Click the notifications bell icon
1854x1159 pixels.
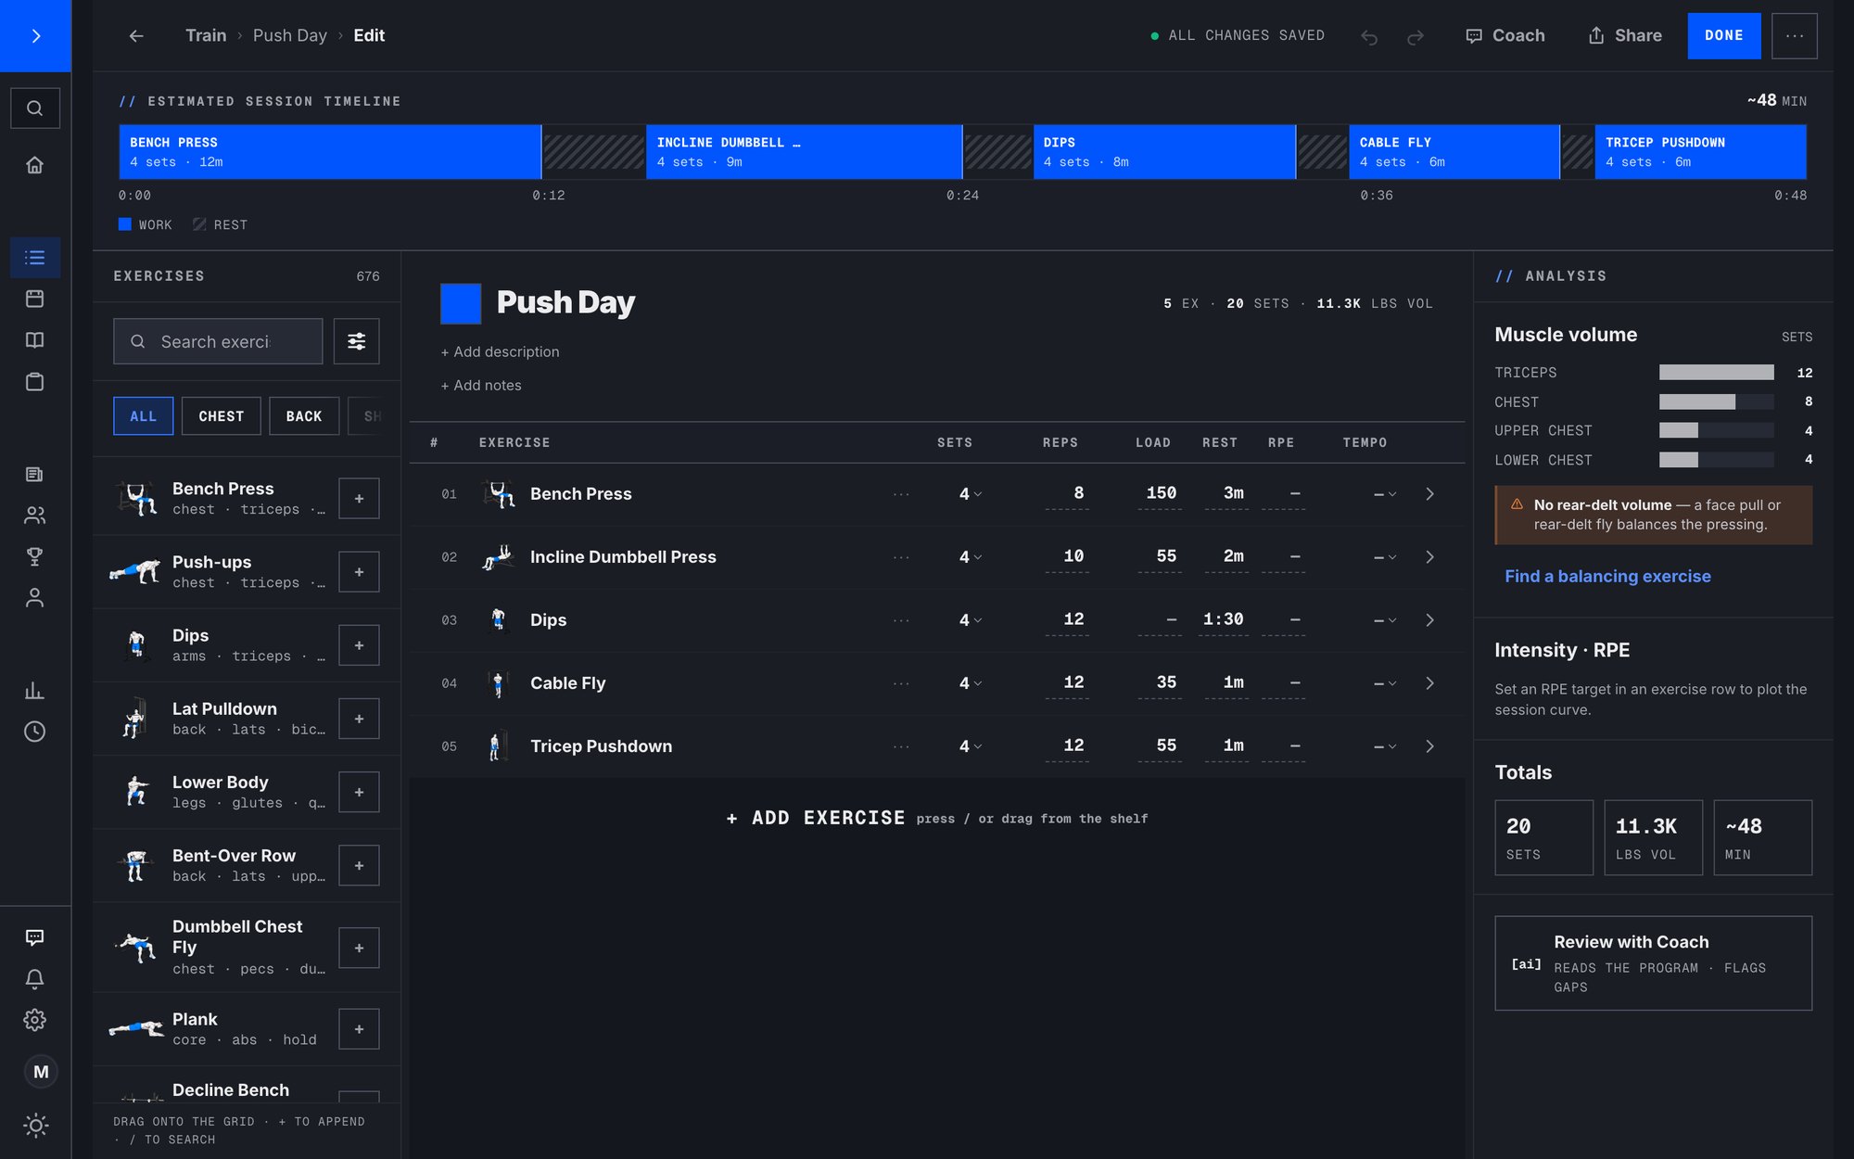[x=35, y=978]
